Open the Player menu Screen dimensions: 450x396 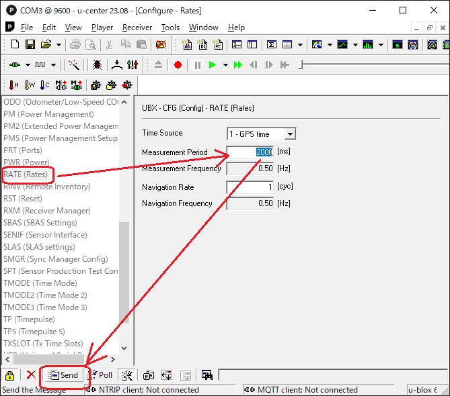(102, 28)
